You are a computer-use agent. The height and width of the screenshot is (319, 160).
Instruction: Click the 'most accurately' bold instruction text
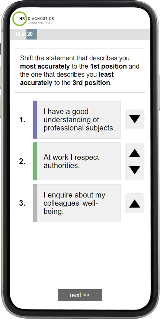click(45, 67)
